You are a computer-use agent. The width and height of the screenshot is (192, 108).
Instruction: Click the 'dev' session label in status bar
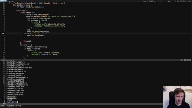pos(145,1)
